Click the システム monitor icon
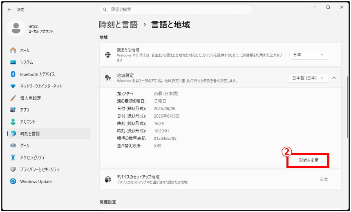The image size is (351, 212). 13,62
